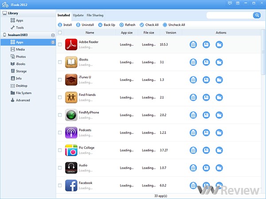Image resolution: width=266 pixels, height=199 pixels.
Task: Open Photos in the device sidebar
Action: click(x=18, y=57)
